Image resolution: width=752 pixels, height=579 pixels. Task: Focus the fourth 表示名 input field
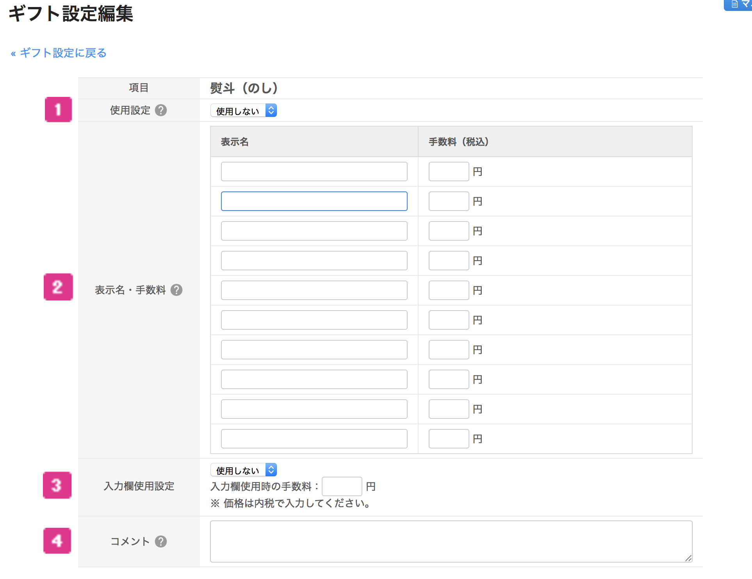(314, 261)
